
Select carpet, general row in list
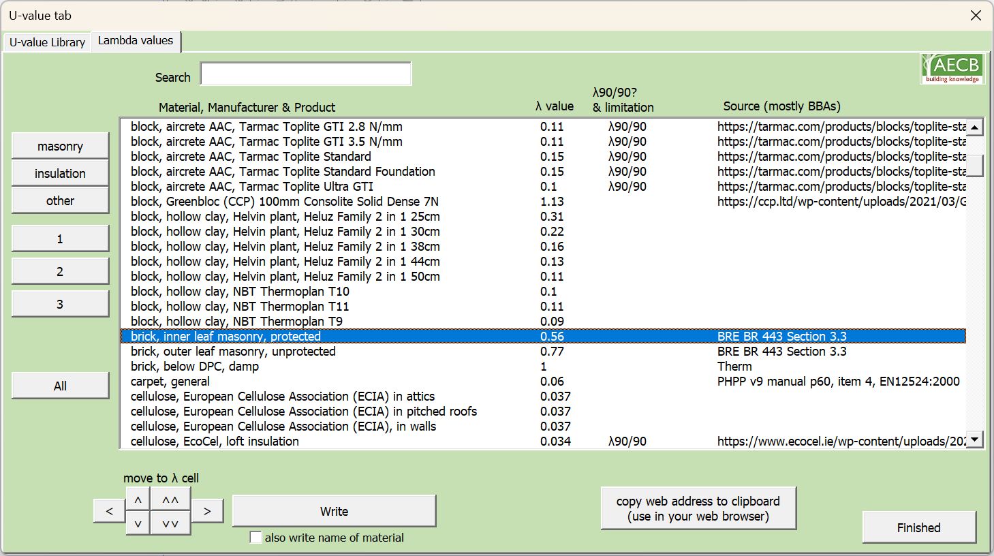click(x=170, y=382)
